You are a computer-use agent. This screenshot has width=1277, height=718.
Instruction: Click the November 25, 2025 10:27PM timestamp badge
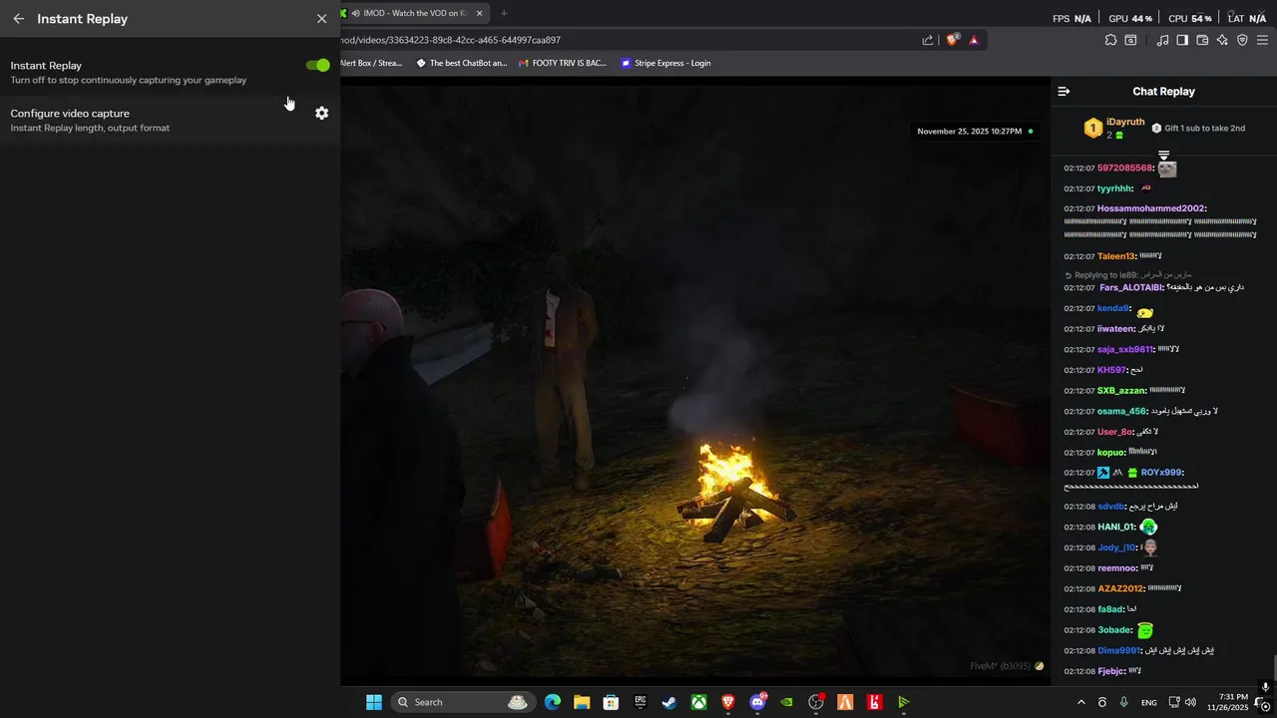(x=976, y=131)
